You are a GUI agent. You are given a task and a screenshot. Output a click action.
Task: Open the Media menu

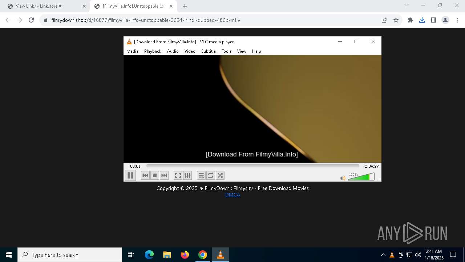pyautogui.click(x=132, y=51)
